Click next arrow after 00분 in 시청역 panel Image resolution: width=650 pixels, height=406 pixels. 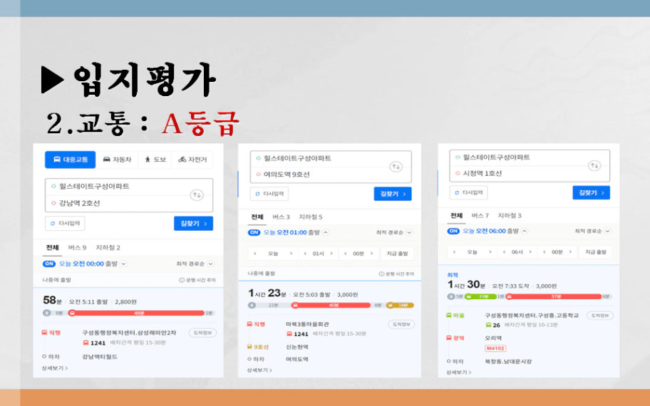(x=570, y=252)
